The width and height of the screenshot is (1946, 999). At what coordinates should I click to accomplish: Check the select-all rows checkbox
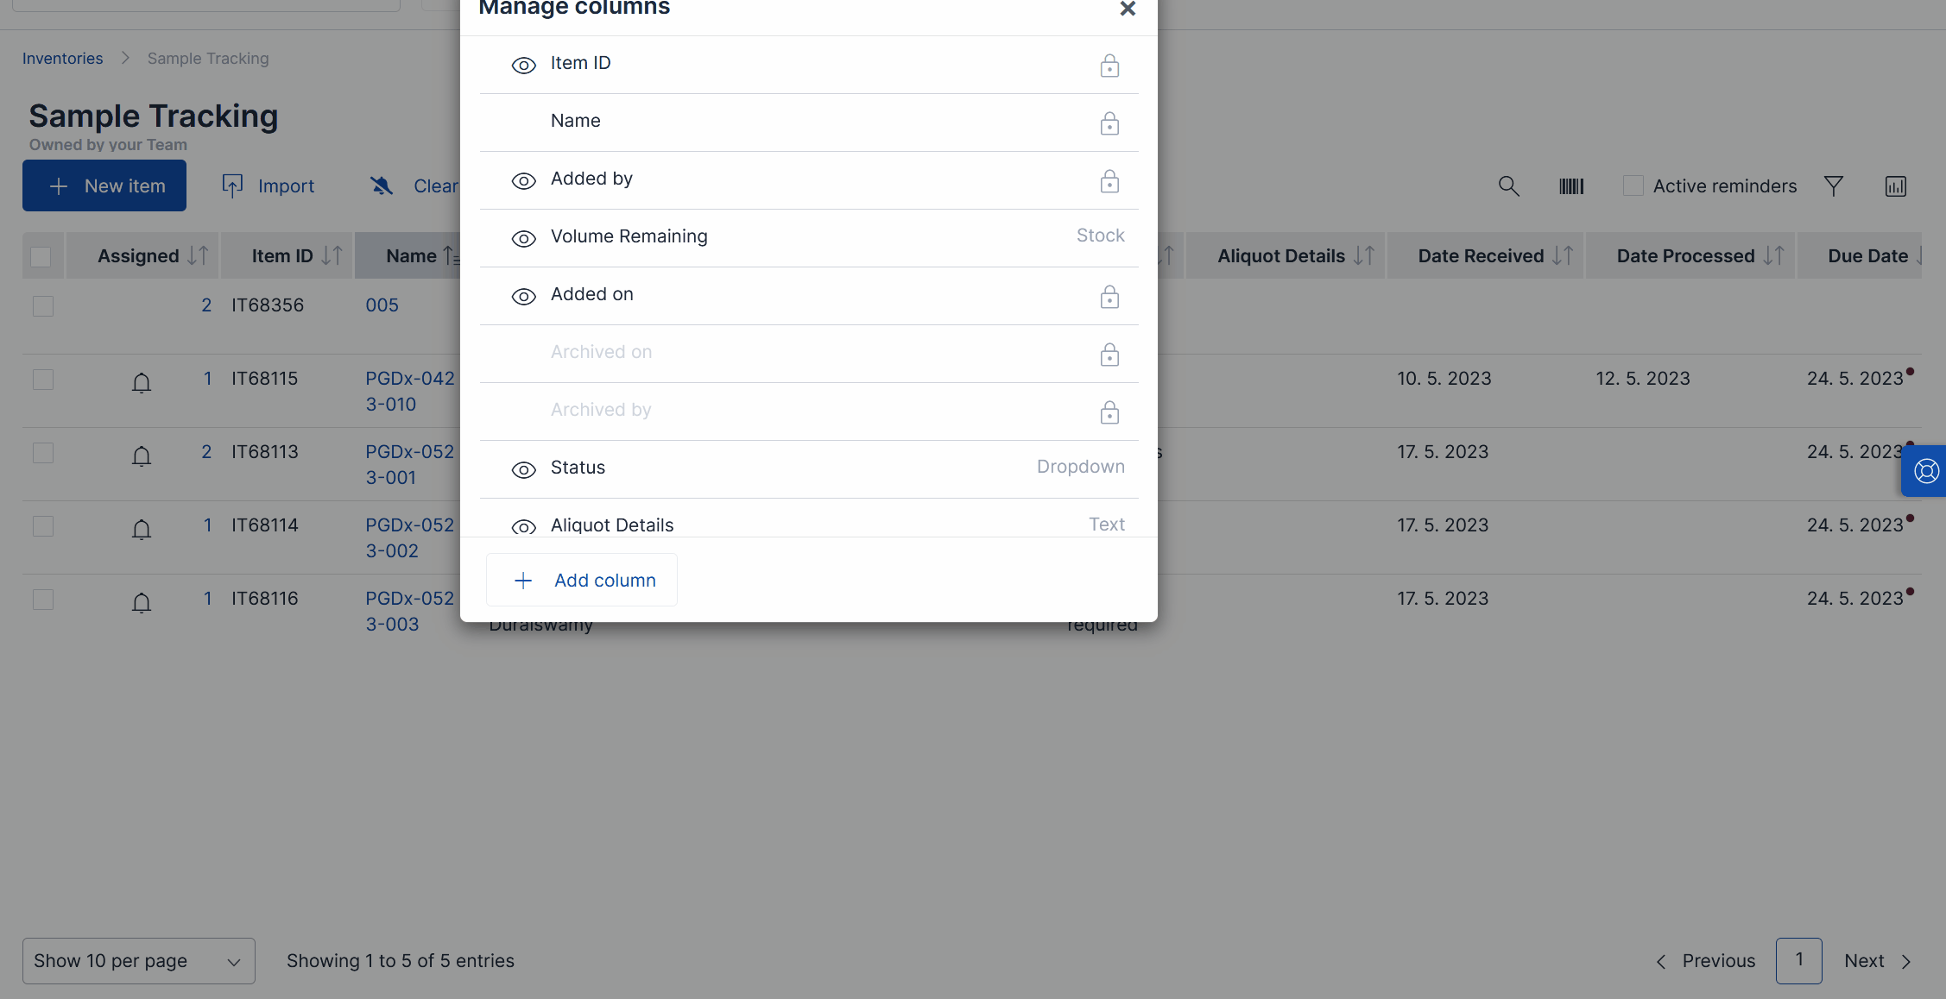[x=41, y=257]
